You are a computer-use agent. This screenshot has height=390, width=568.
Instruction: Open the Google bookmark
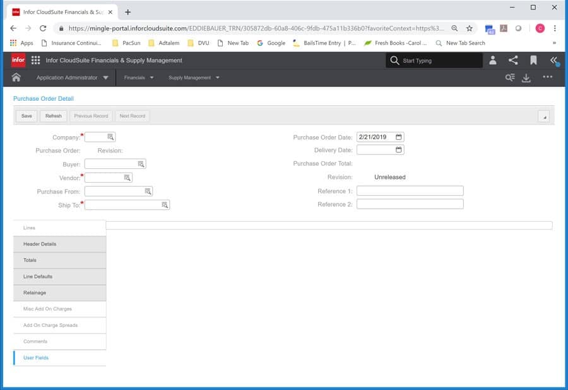[271, 43]
